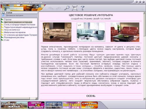Open the Уход за мебелью article
146x109 pixels.
(x=12, y=30)
